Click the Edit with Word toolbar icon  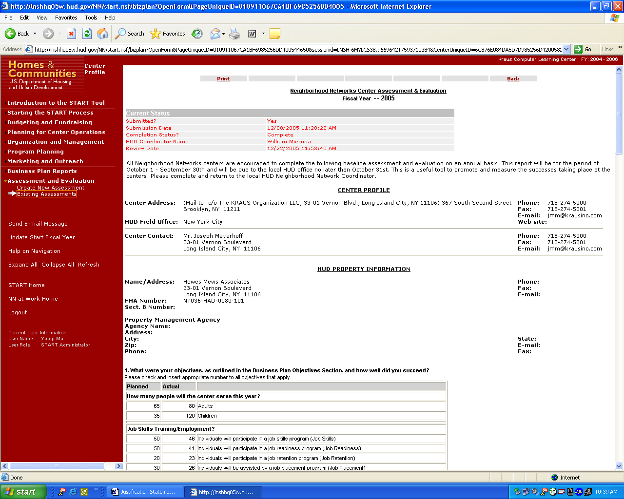point(252,34)
